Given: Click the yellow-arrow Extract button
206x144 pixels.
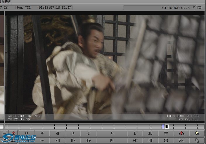Looking at the screenshot, I should (197, 133).
